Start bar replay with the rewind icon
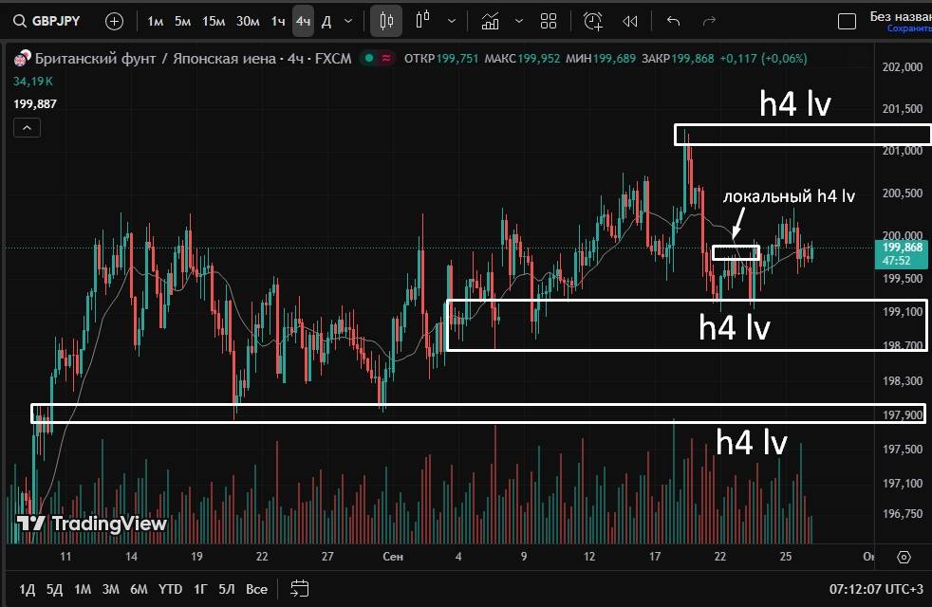Viewport: 932px width, 607px height. 629,21
